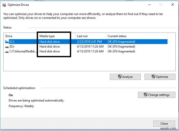This screenshot has width=179, height=131.
Task: Click the Optimize Drives app icon in title bar
Action: pyautogui.click(x=4, y=5)
